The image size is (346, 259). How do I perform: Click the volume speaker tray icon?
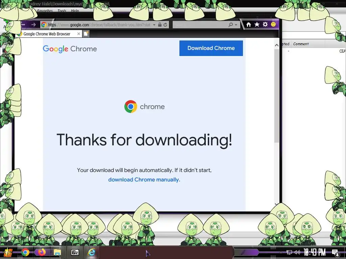coord(297,252)
